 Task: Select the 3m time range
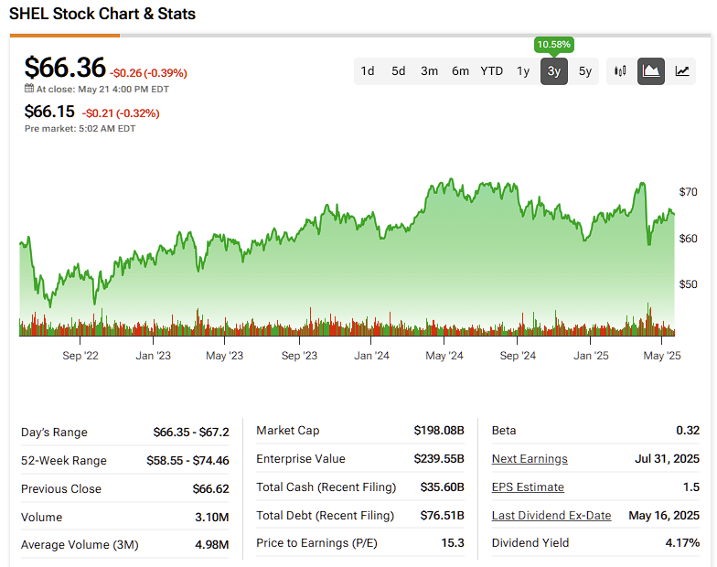(x=430, y=71)
